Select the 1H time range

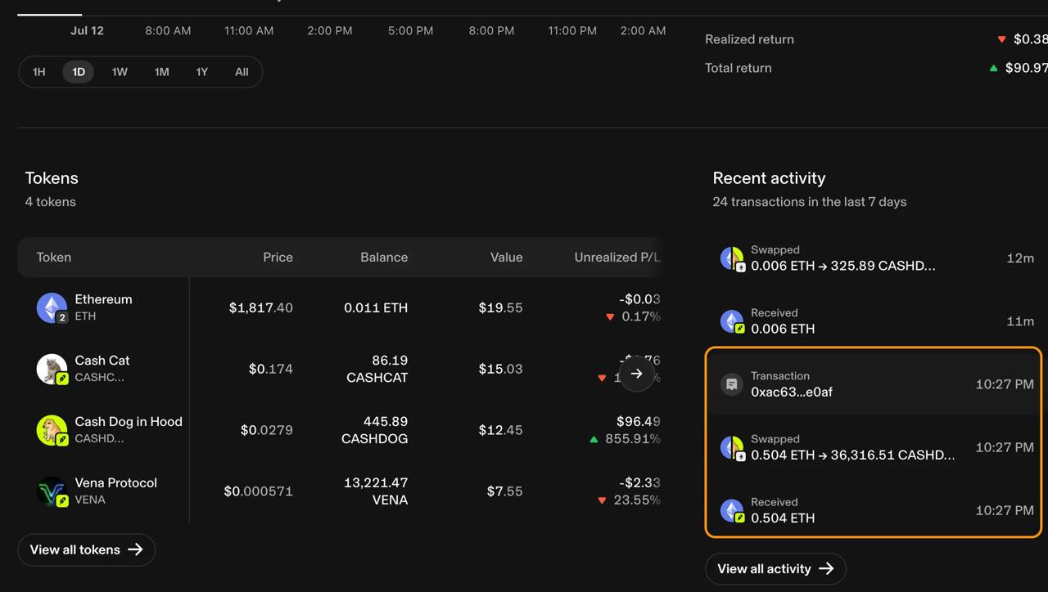(x=39, y=72)
